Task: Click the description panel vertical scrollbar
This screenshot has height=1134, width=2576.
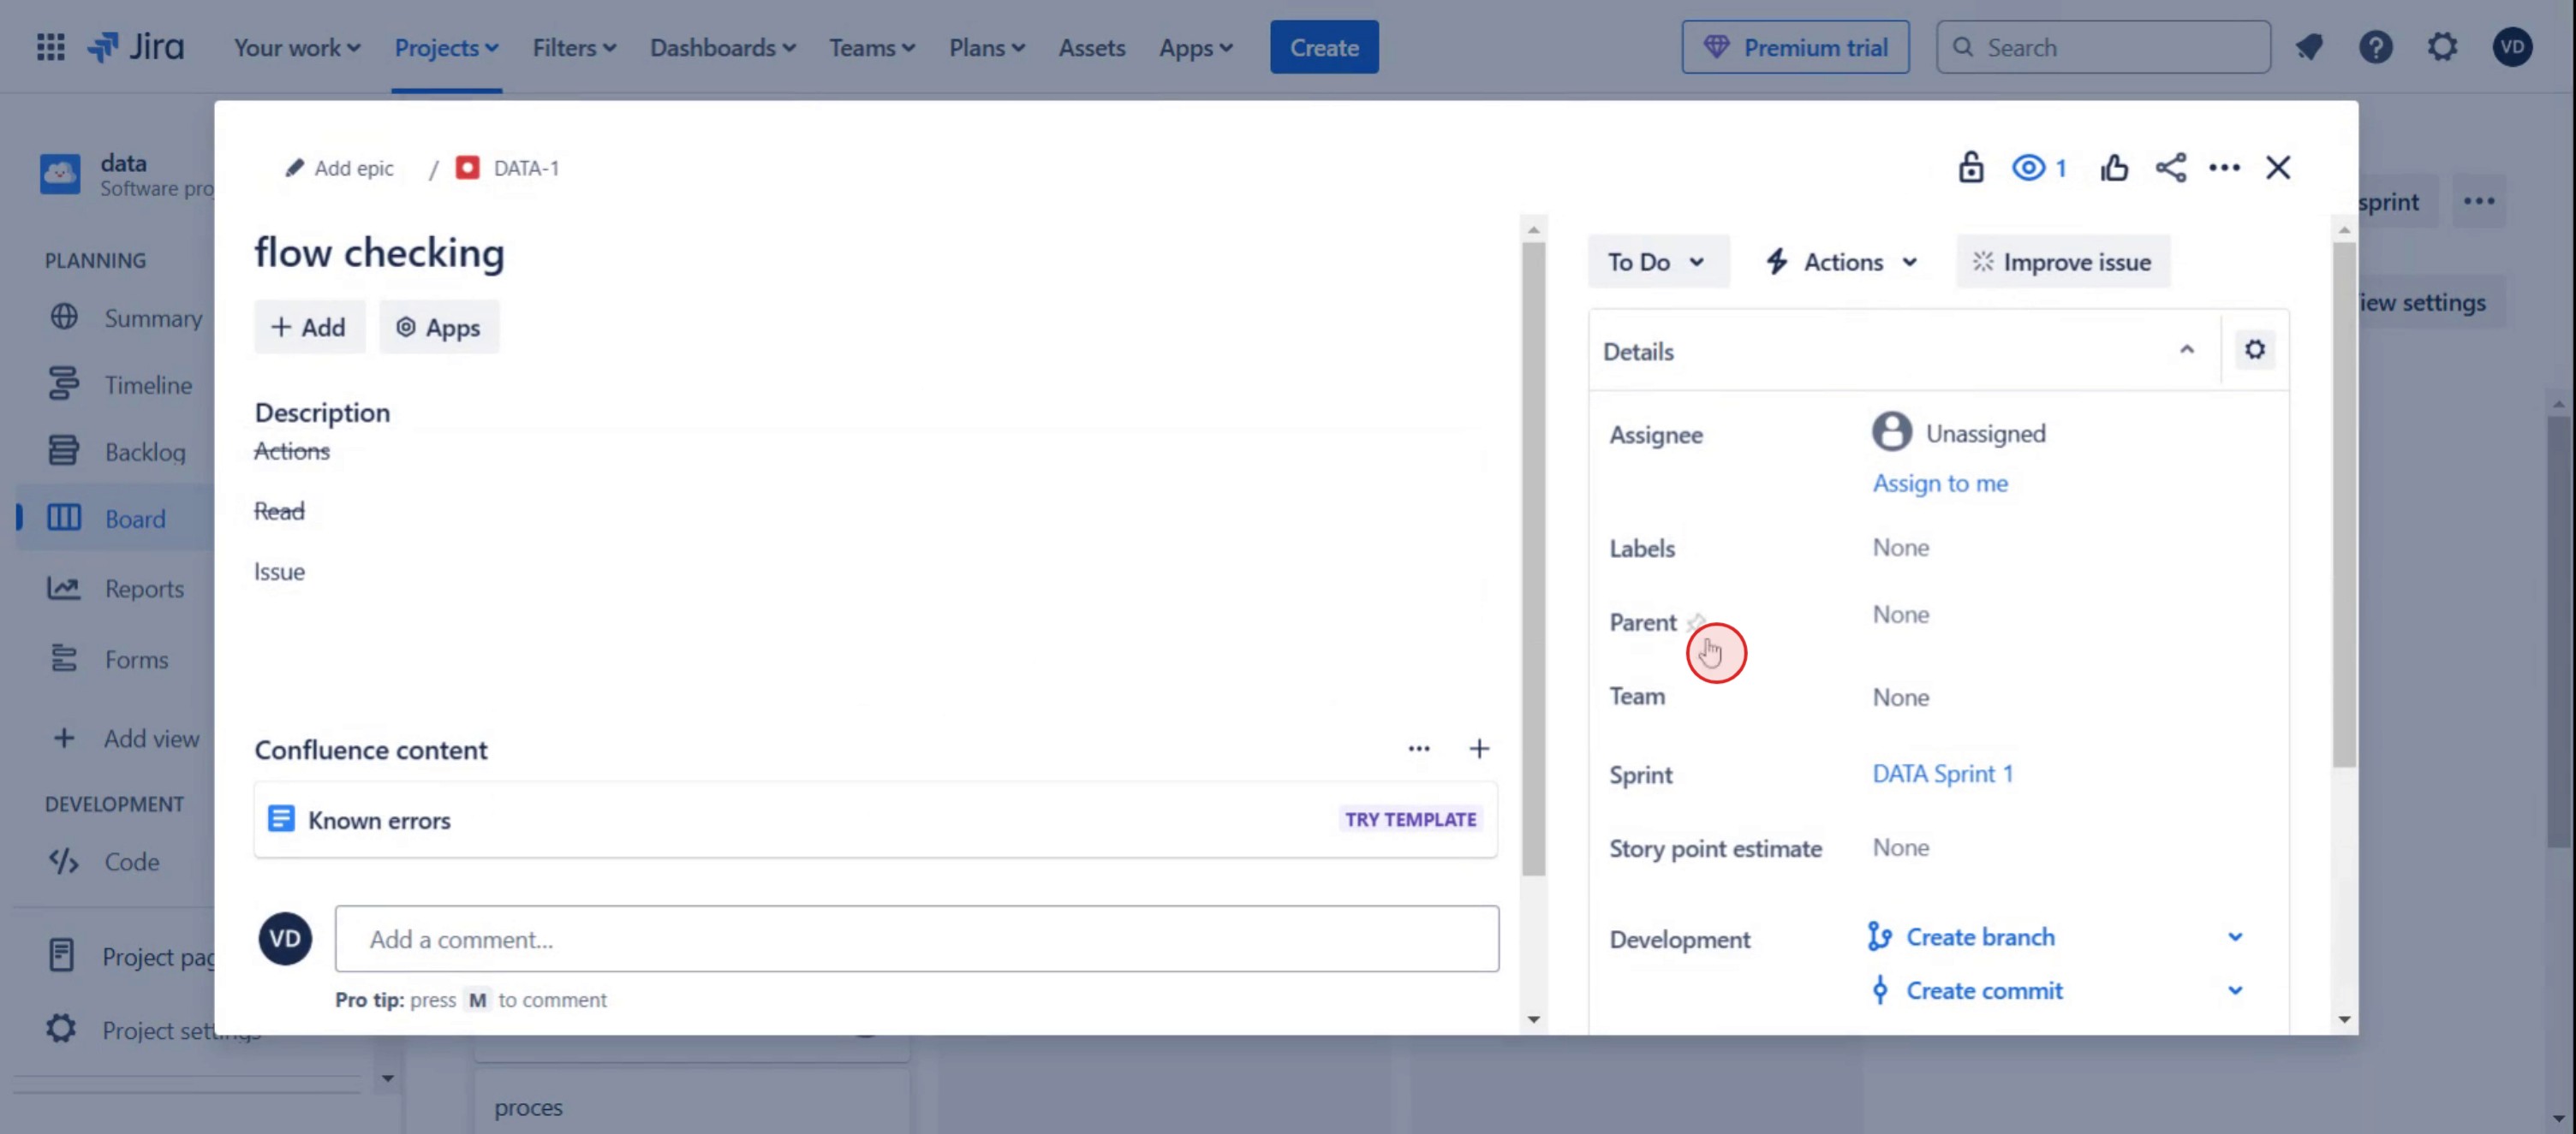Action: click(1533, 560)
